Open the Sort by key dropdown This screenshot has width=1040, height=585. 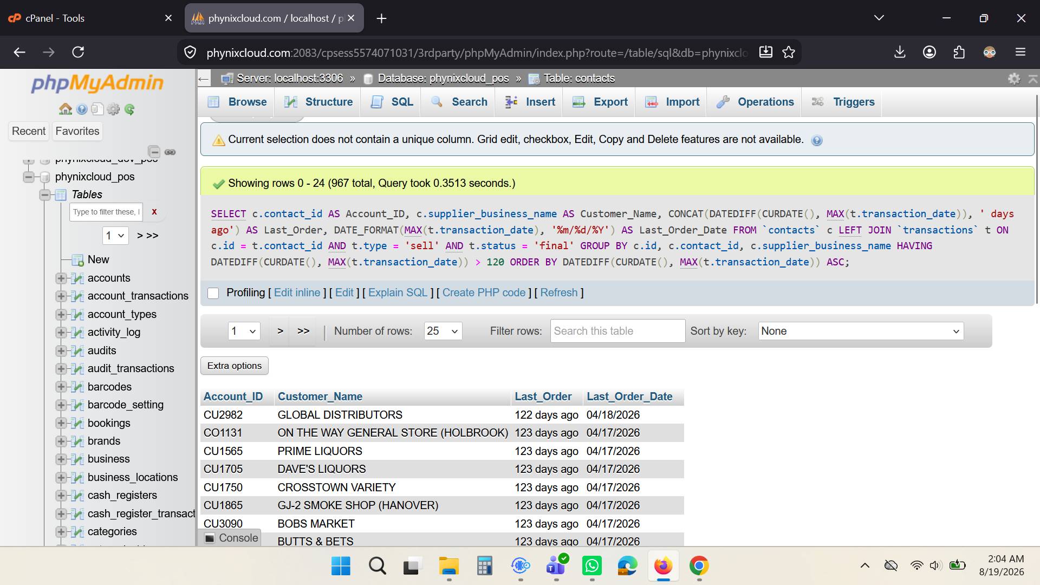click(x=861, y=331)
